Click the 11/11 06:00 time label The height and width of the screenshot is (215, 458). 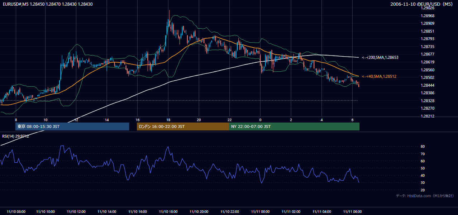coord(353,211)
